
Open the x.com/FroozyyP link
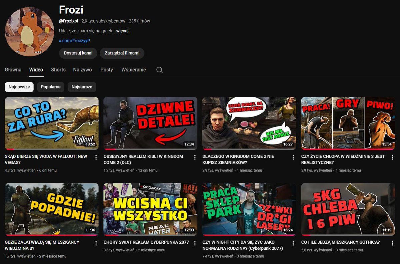click(75, 41)
